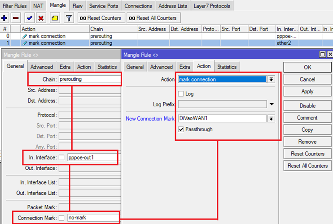Uncheck the Passthrough checkbox
This screenshot has width=333, height=224.
coord(181,129)
